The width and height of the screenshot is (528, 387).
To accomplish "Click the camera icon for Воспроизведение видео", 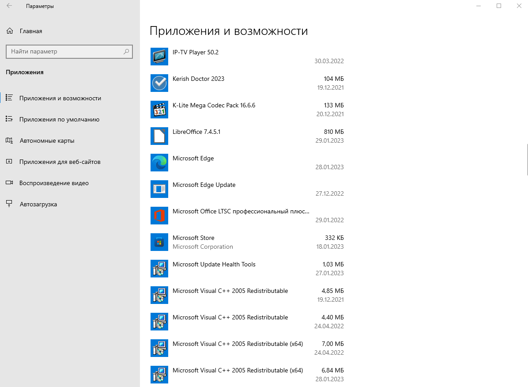I will click(x=9, y=183).
